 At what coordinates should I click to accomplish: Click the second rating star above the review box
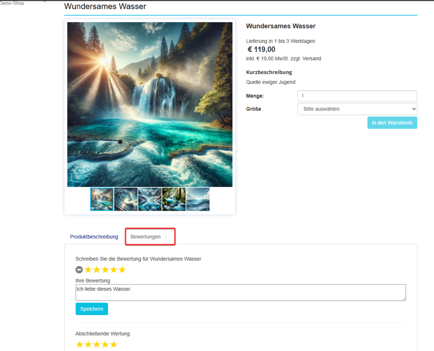tap(97, 269)
